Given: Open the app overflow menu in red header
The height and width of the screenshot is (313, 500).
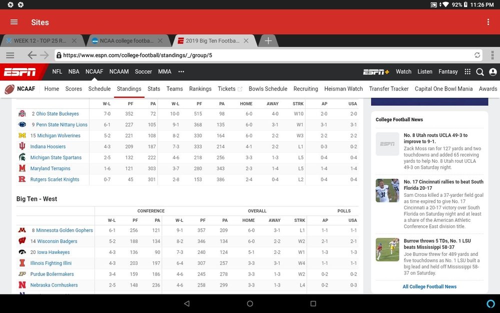Looking at the screenshot, I should [x=488, y=22].
